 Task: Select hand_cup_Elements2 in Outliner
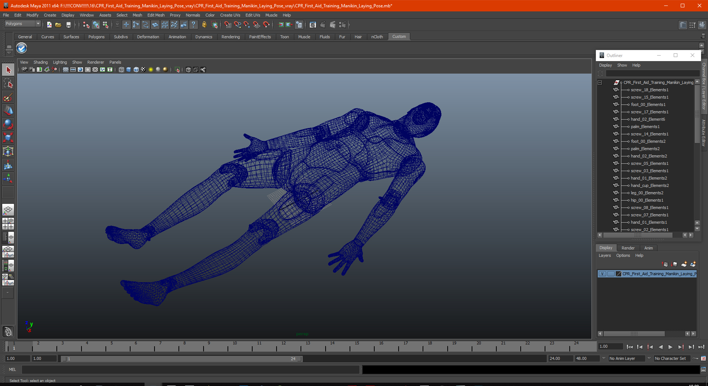click(649, 185)
